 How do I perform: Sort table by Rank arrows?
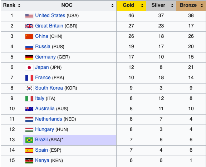click(x=19, y=5)
